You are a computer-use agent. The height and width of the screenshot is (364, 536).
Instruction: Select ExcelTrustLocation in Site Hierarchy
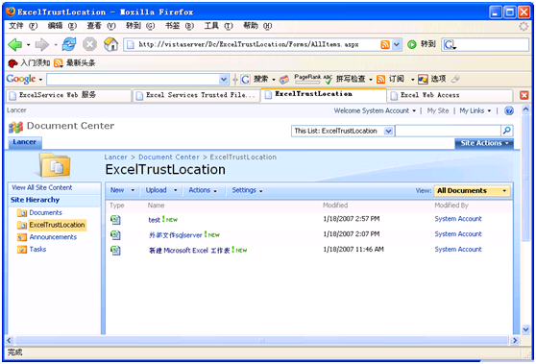point(57,225)
